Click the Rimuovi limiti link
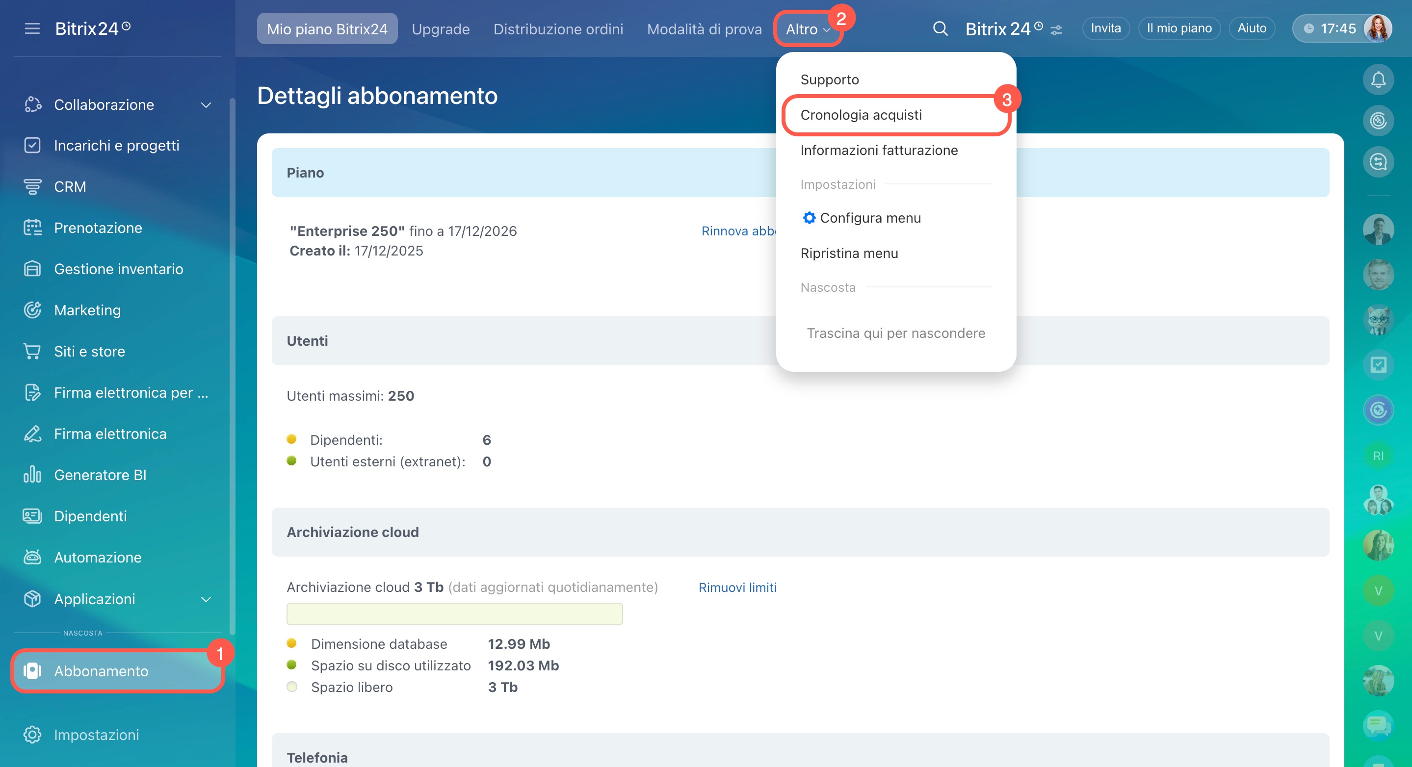This screenshot has width=1412, height=767. pos(737,588)
